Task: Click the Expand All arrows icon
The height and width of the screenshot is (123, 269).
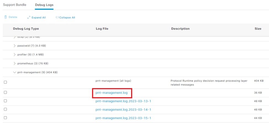Action: point(29,17)
